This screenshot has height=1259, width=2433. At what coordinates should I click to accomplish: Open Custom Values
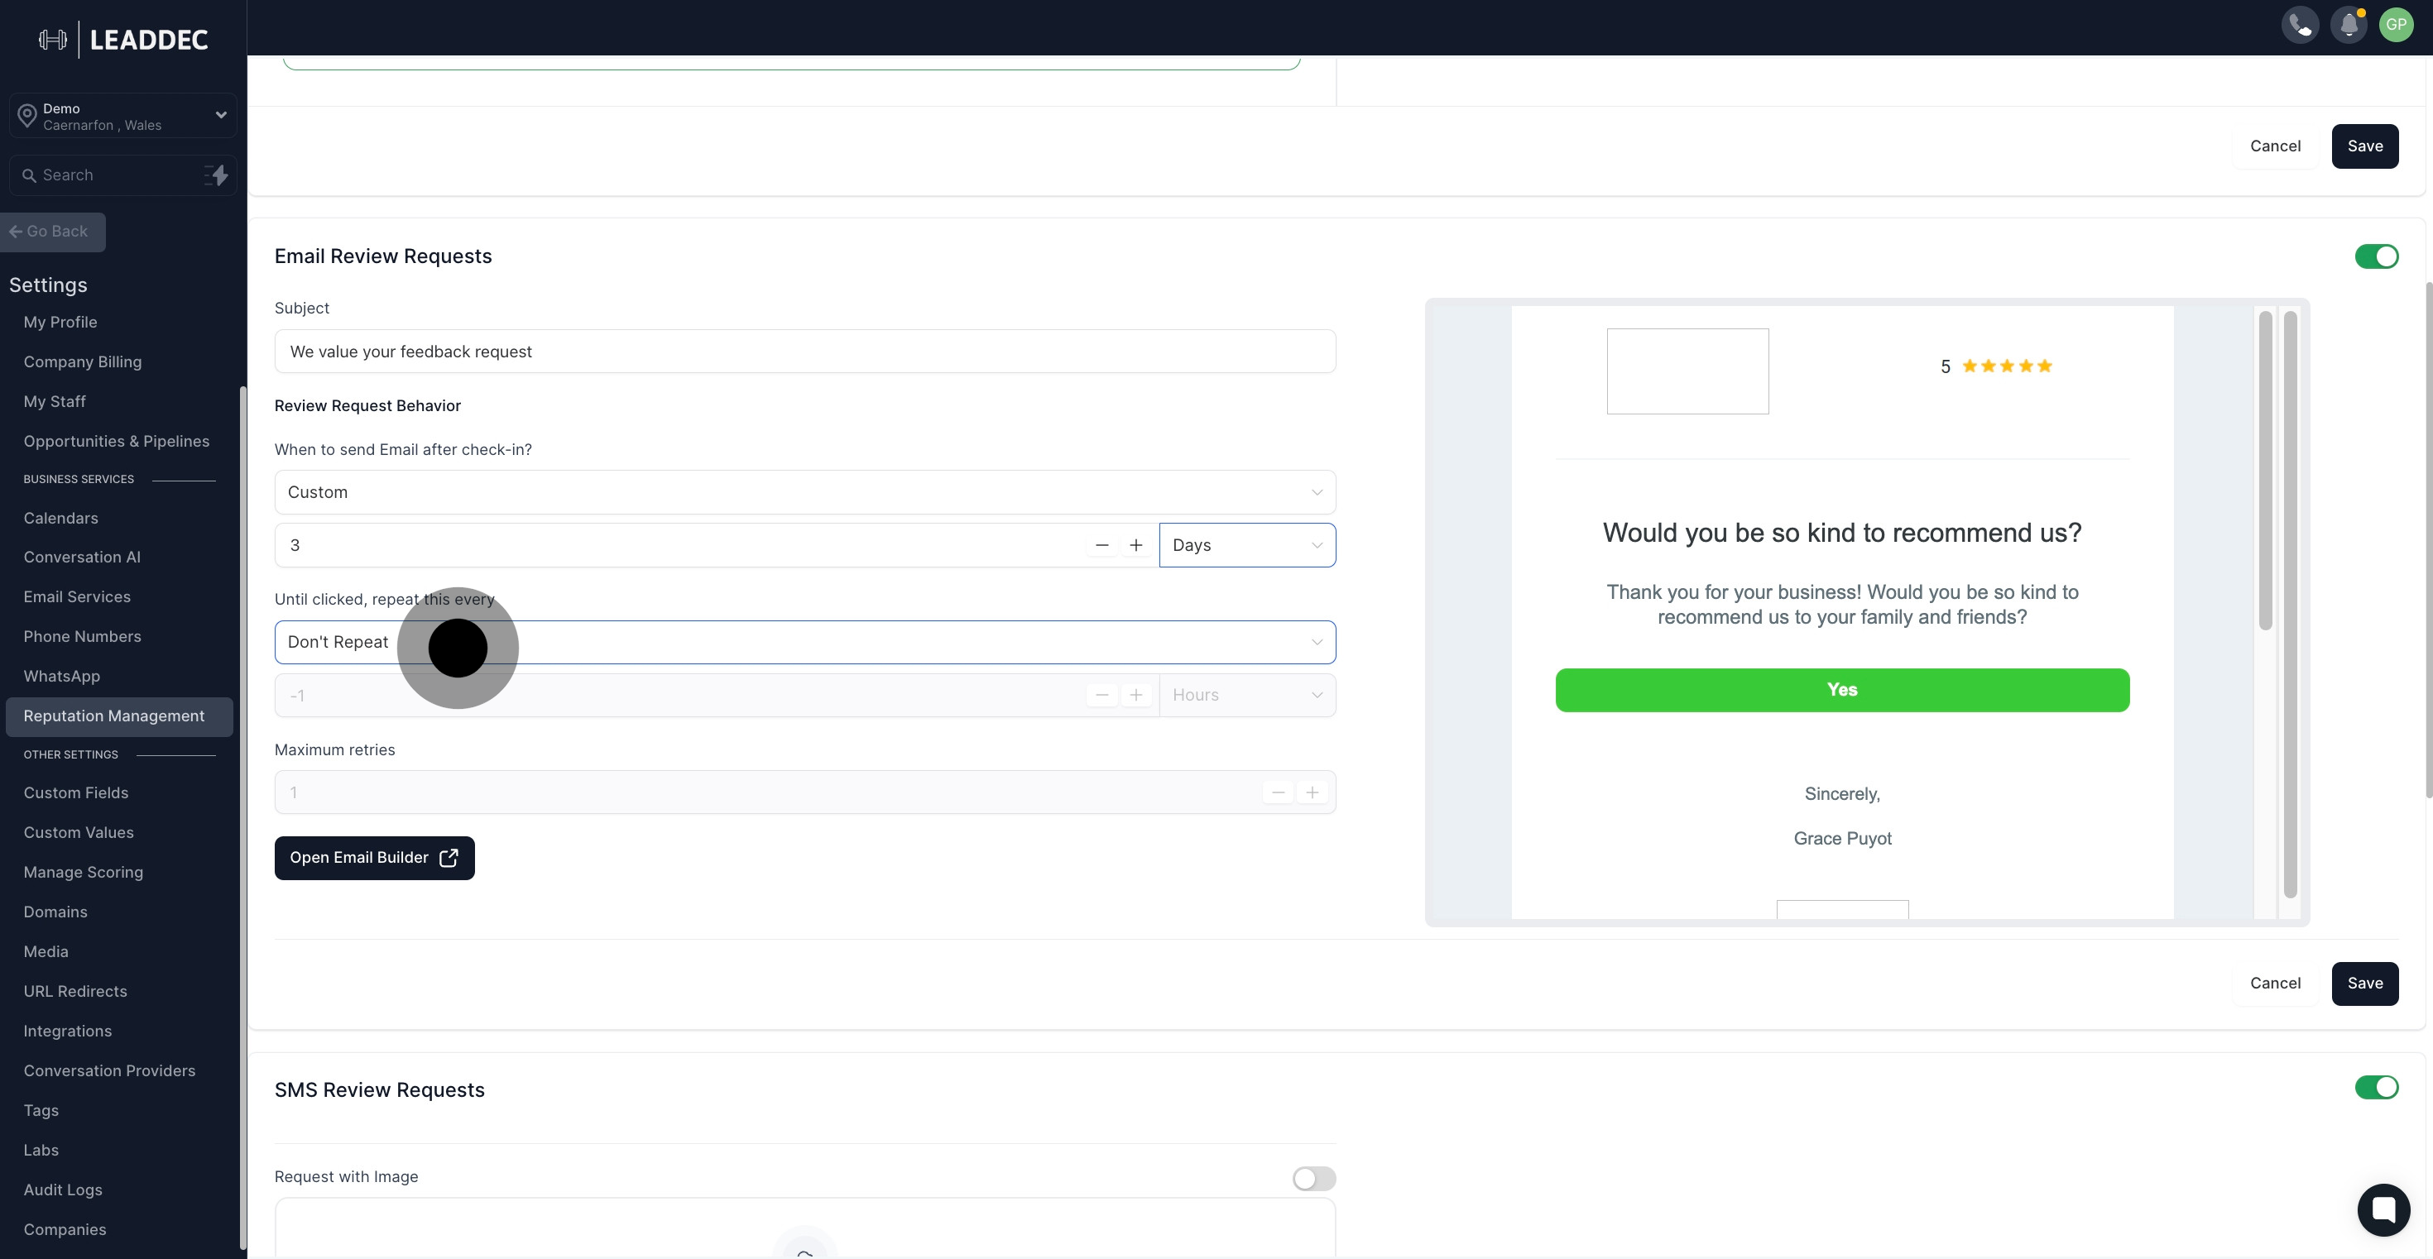79,833
